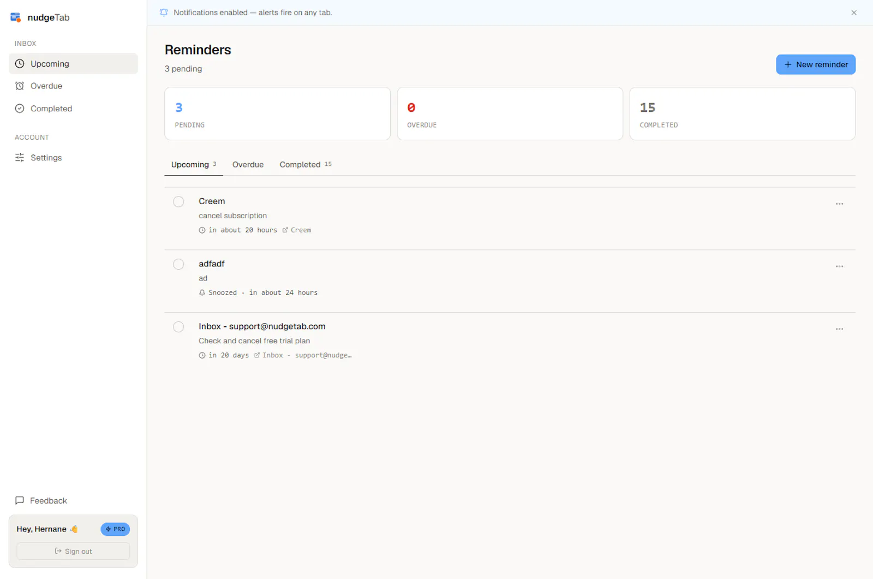Open the Inbox - support@nudgetab.com reminder title
Image resolution: width=873 pixels, height=579 pixels.
pos(262,326)
